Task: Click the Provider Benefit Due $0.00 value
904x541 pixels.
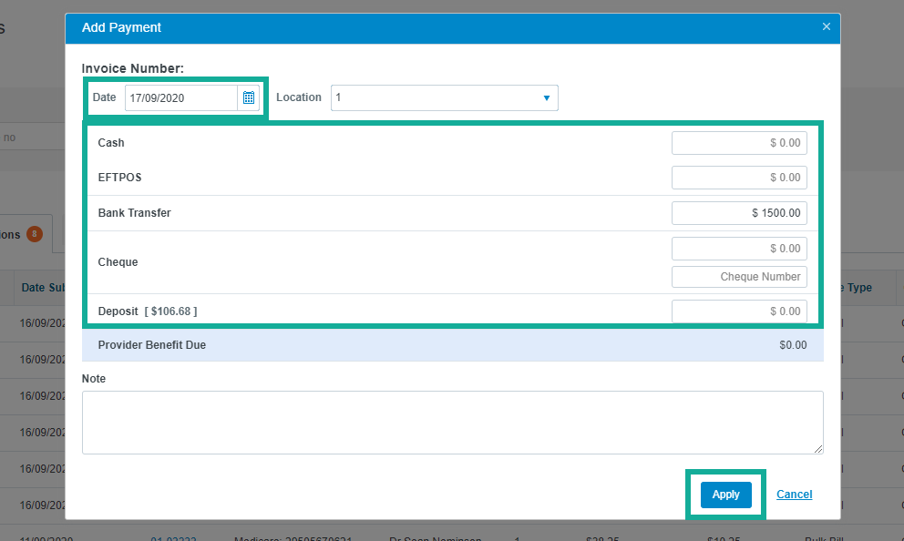Action: pos(793,345)
